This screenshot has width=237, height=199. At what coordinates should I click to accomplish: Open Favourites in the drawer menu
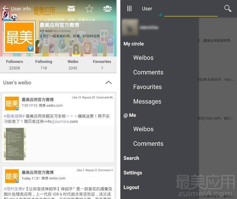147,87
